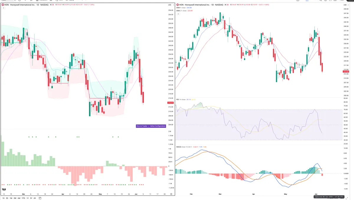Select the MACD close 12 26 9 legend
This screenshot has width=354, height=200.
point(184,146)
